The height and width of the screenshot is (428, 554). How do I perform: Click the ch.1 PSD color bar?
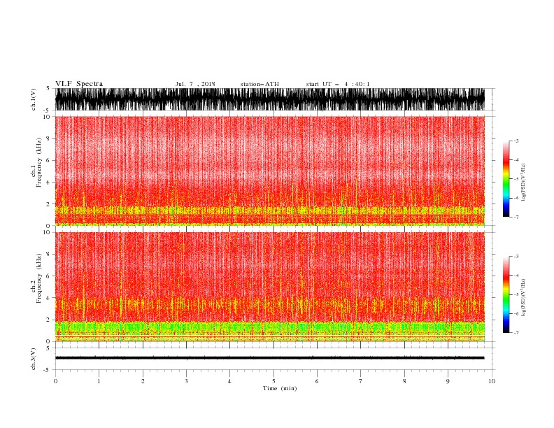506,178
